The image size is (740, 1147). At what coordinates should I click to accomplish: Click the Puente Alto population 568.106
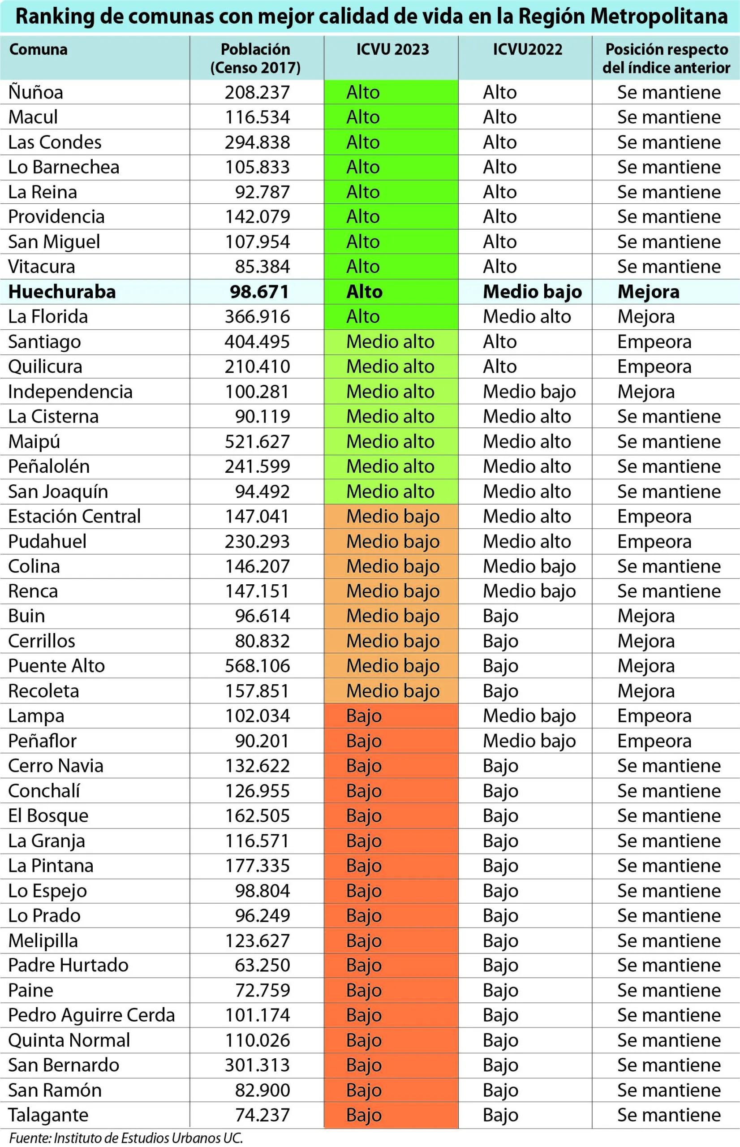pyautogui.click(x=258, y=665)
